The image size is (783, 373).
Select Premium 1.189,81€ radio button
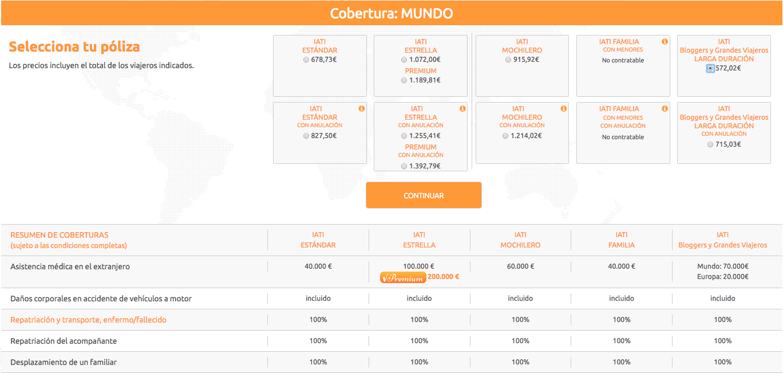(405, 81)
